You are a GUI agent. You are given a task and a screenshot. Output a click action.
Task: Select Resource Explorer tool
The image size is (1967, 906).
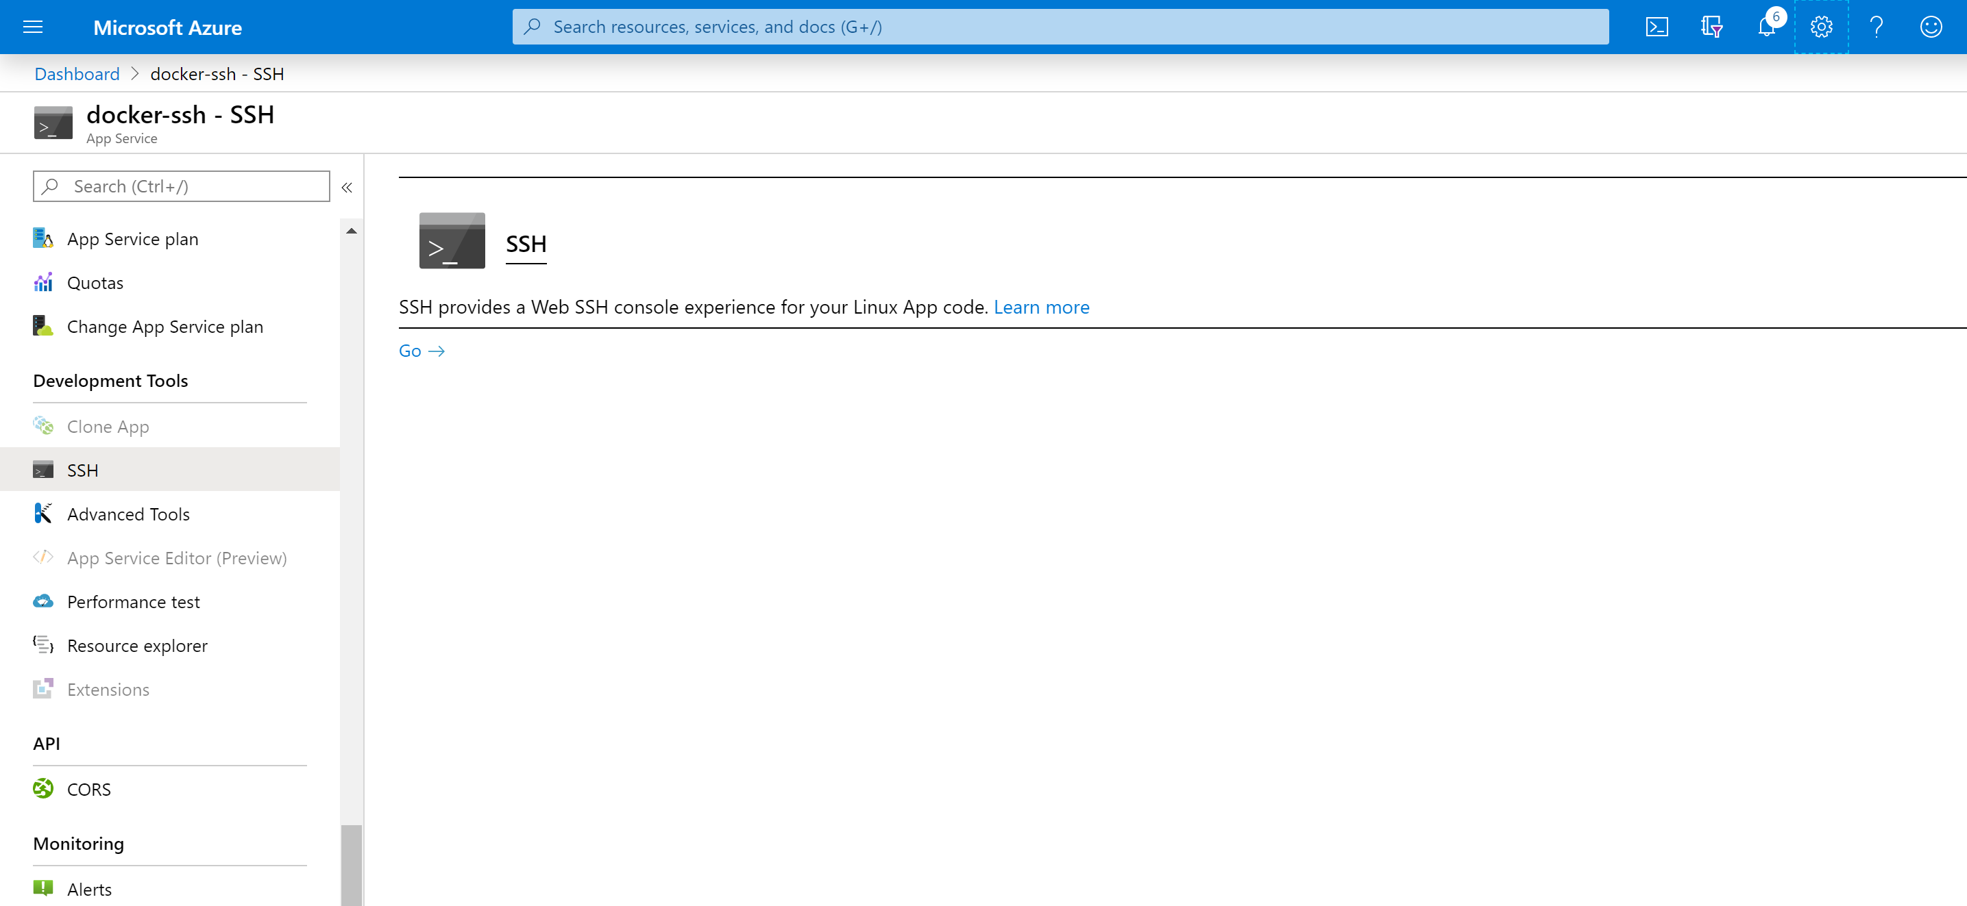pyautogui.click(x=138, y=645)
